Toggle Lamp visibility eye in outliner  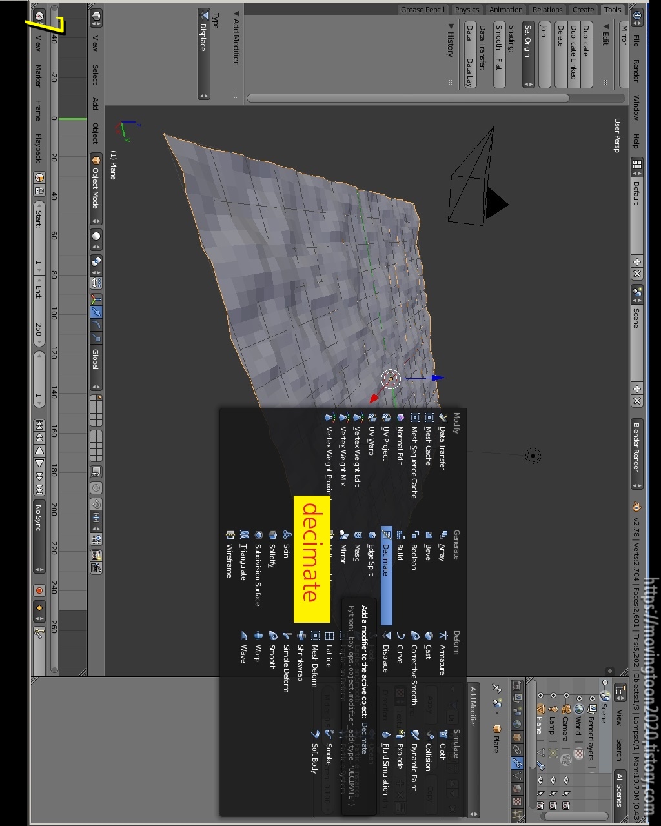pos(553,780)
